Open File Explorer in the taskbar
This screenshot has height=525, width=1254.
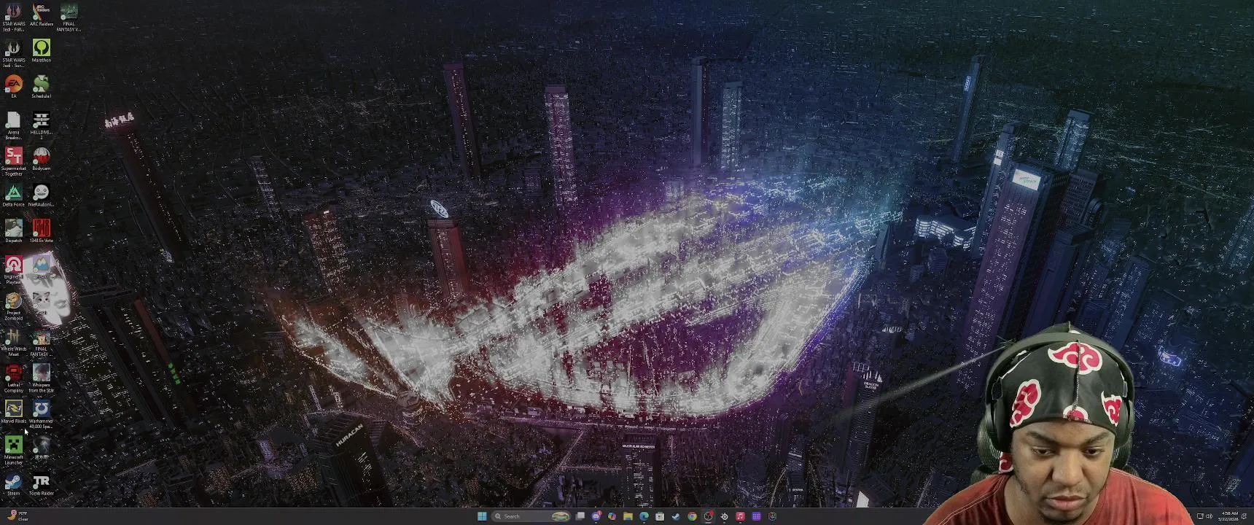pyautogui.click(x=628, y=516)
